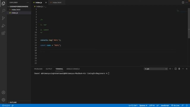Change indentation via Spaces: 4
Viewport: 190px width, 107px height.
click(143, 106)
